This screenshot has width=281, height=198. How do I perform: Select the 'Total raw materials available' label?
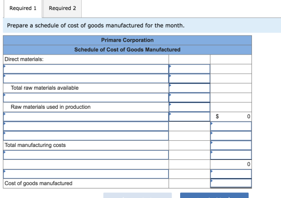coord(45,88)
